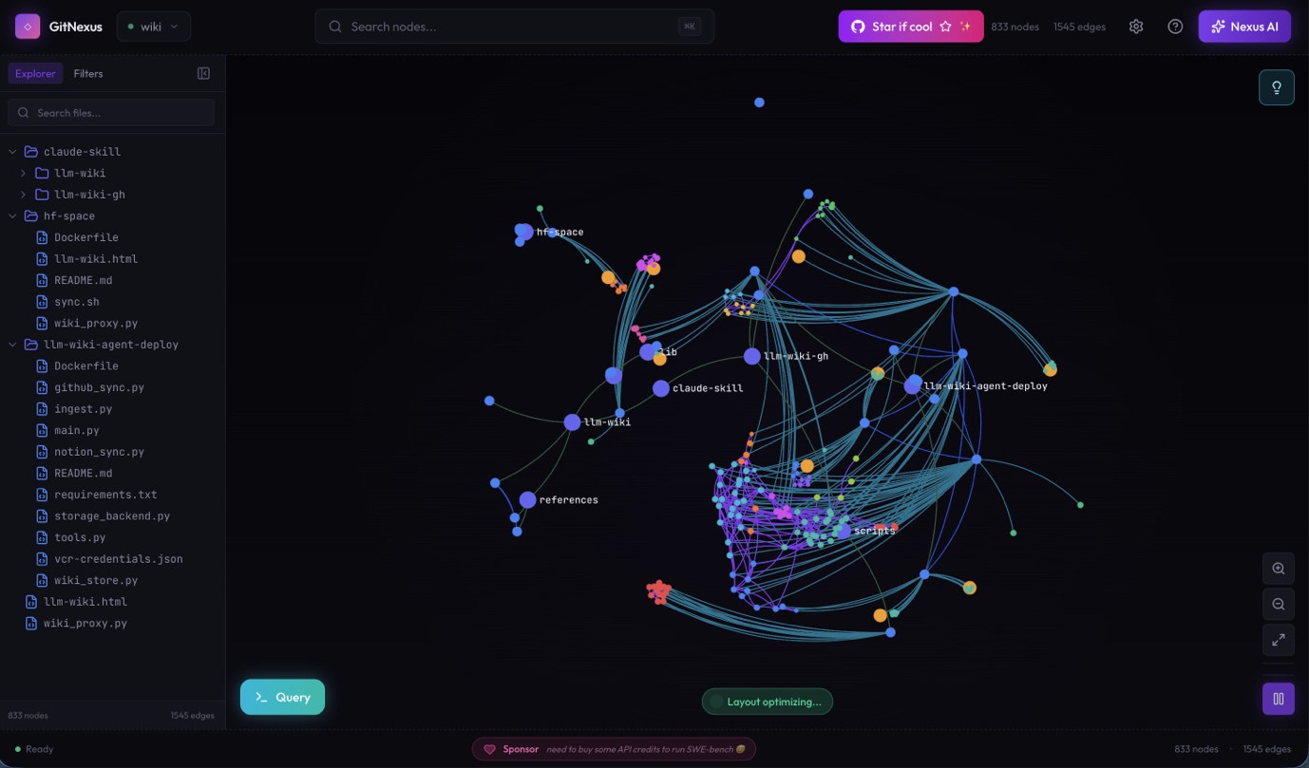Screen dimensions: 1309x768
Task: Click the wiki_store.py file icon
Action: pos(42,580)
